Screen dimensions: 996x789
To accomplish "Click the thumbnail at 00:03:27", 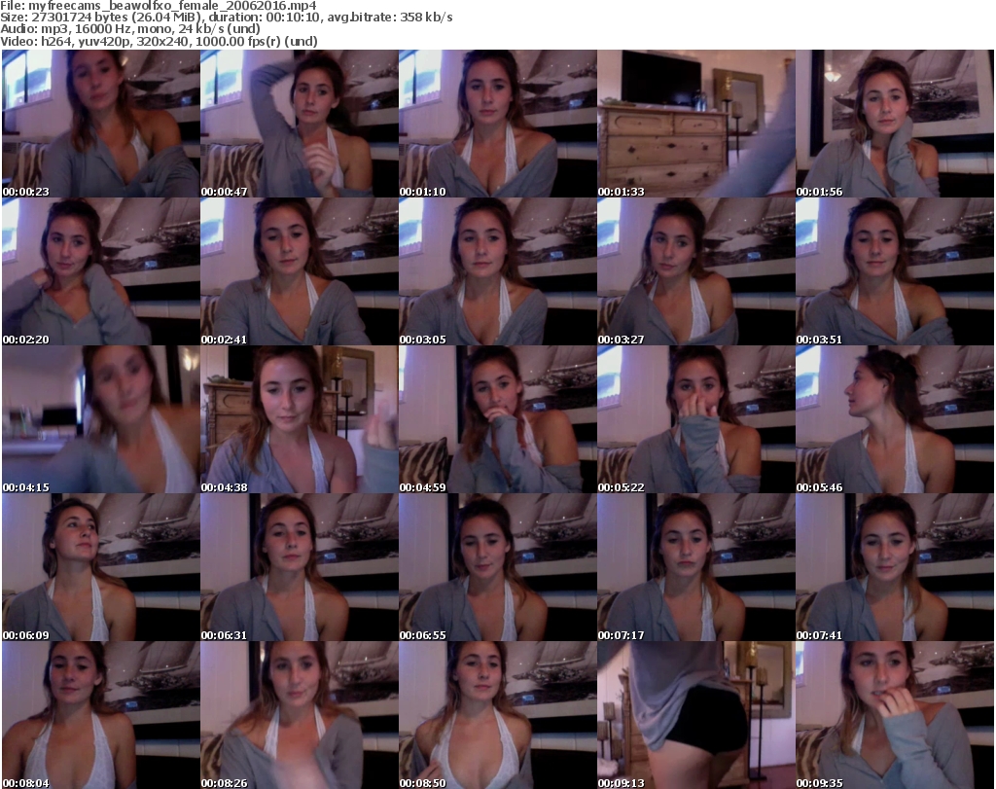I will (x=696, y=271).
